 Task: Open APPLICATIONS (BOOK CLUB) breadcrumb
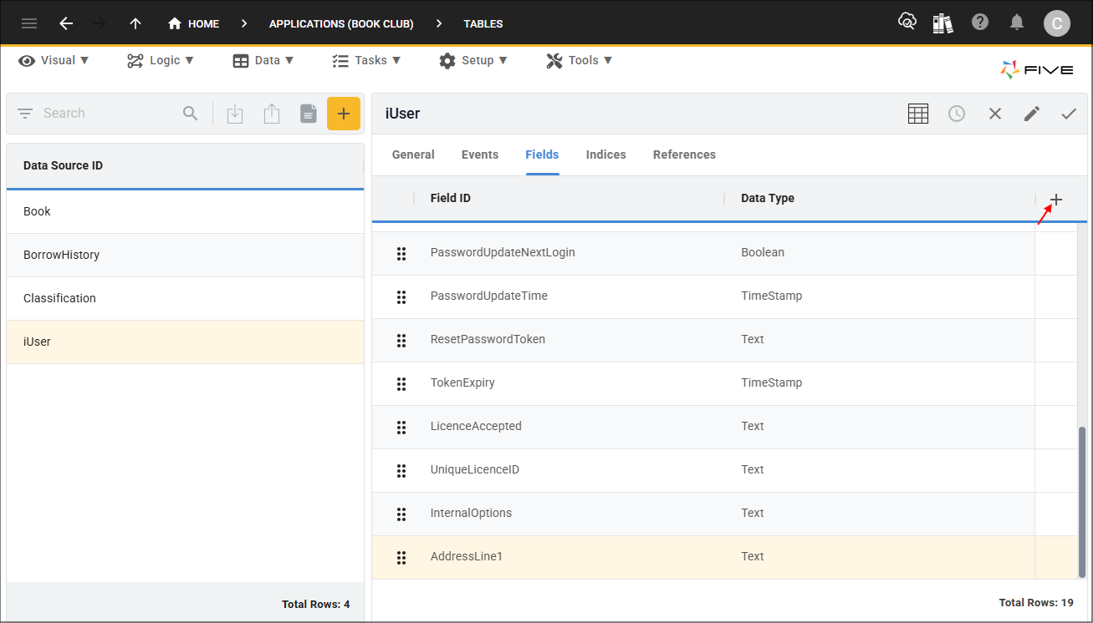point(341,23)
